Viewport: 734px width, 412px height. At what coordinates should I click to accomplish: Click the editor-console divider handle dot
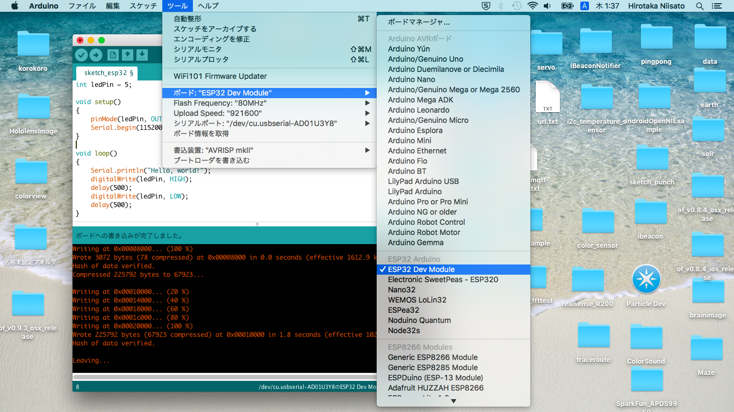[x=257, y=224]
